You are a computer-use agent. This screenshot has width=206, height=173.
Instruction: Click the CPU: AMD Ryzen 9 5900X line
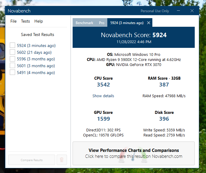pyautogui.click(x=134, y=59)
